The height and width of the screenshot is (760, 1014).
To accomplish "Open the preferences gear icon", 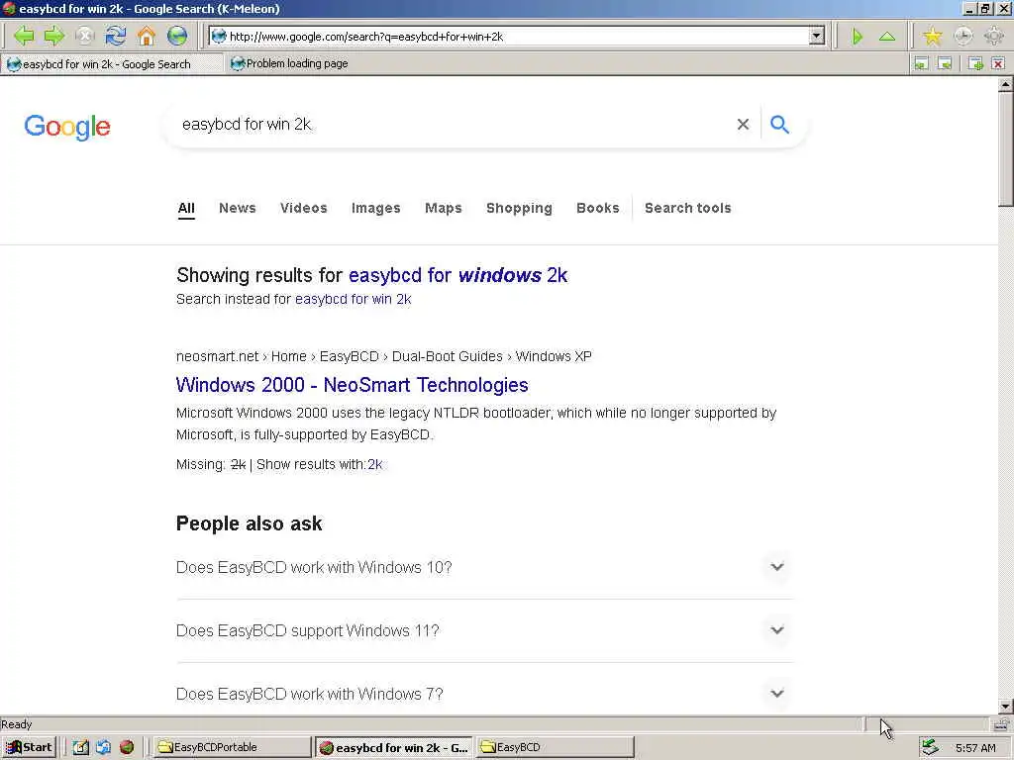I will (x=994, y=37).
